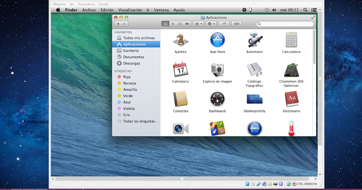Switch Finder to column view
This screenshot has height=190, width=362.
pos(180,24)
